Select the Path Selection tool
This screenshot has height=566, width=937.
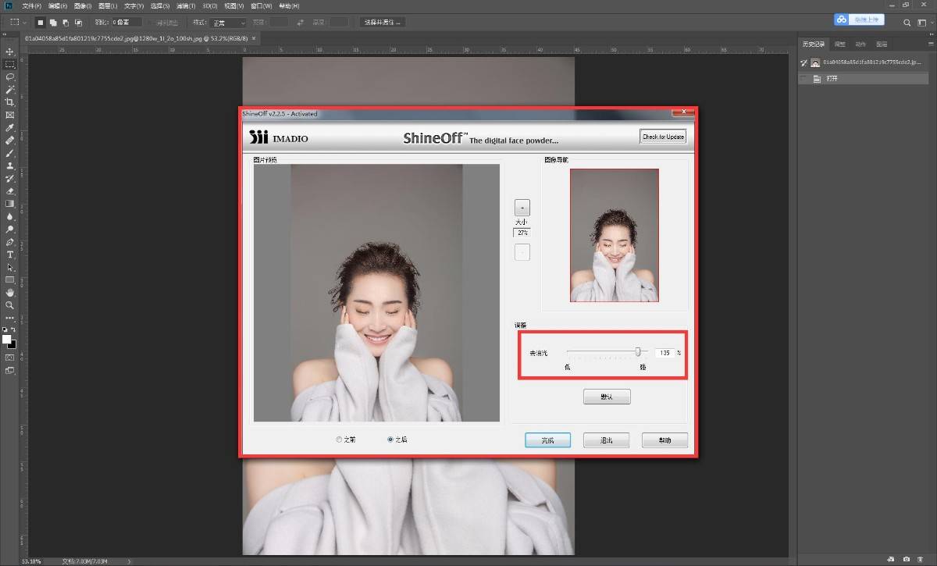point(10,267)
